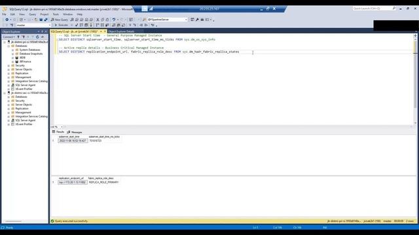
Task: Expand the first server's Security folder
Action: click(x=9, y=65)
